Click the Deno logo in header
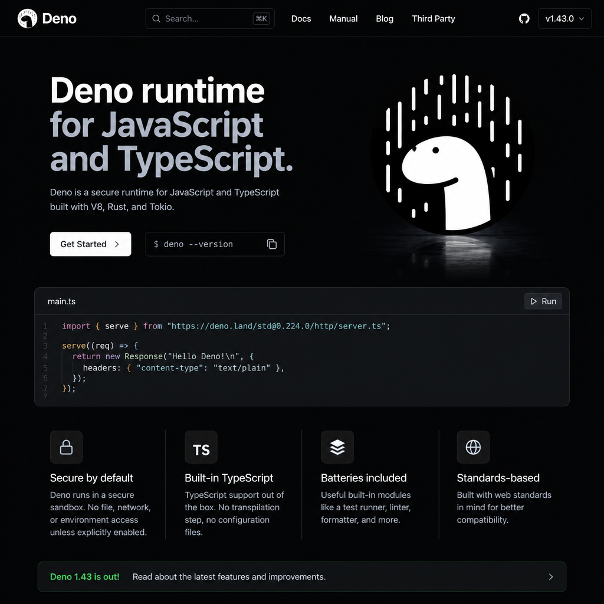 point(47,18)
